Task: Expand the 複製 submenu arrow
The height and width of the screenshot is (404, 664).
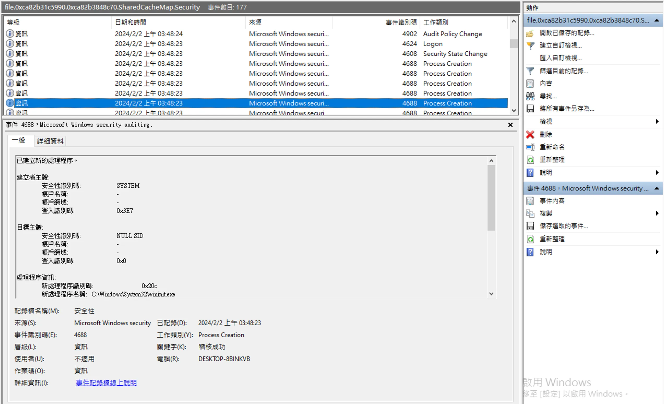Action: 657,213
